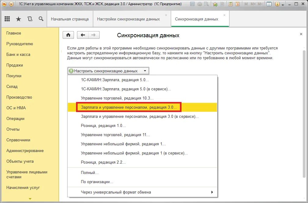Navigate forward with right arrow
Viewport: 308px width, 203px height.
pos(94,35)
